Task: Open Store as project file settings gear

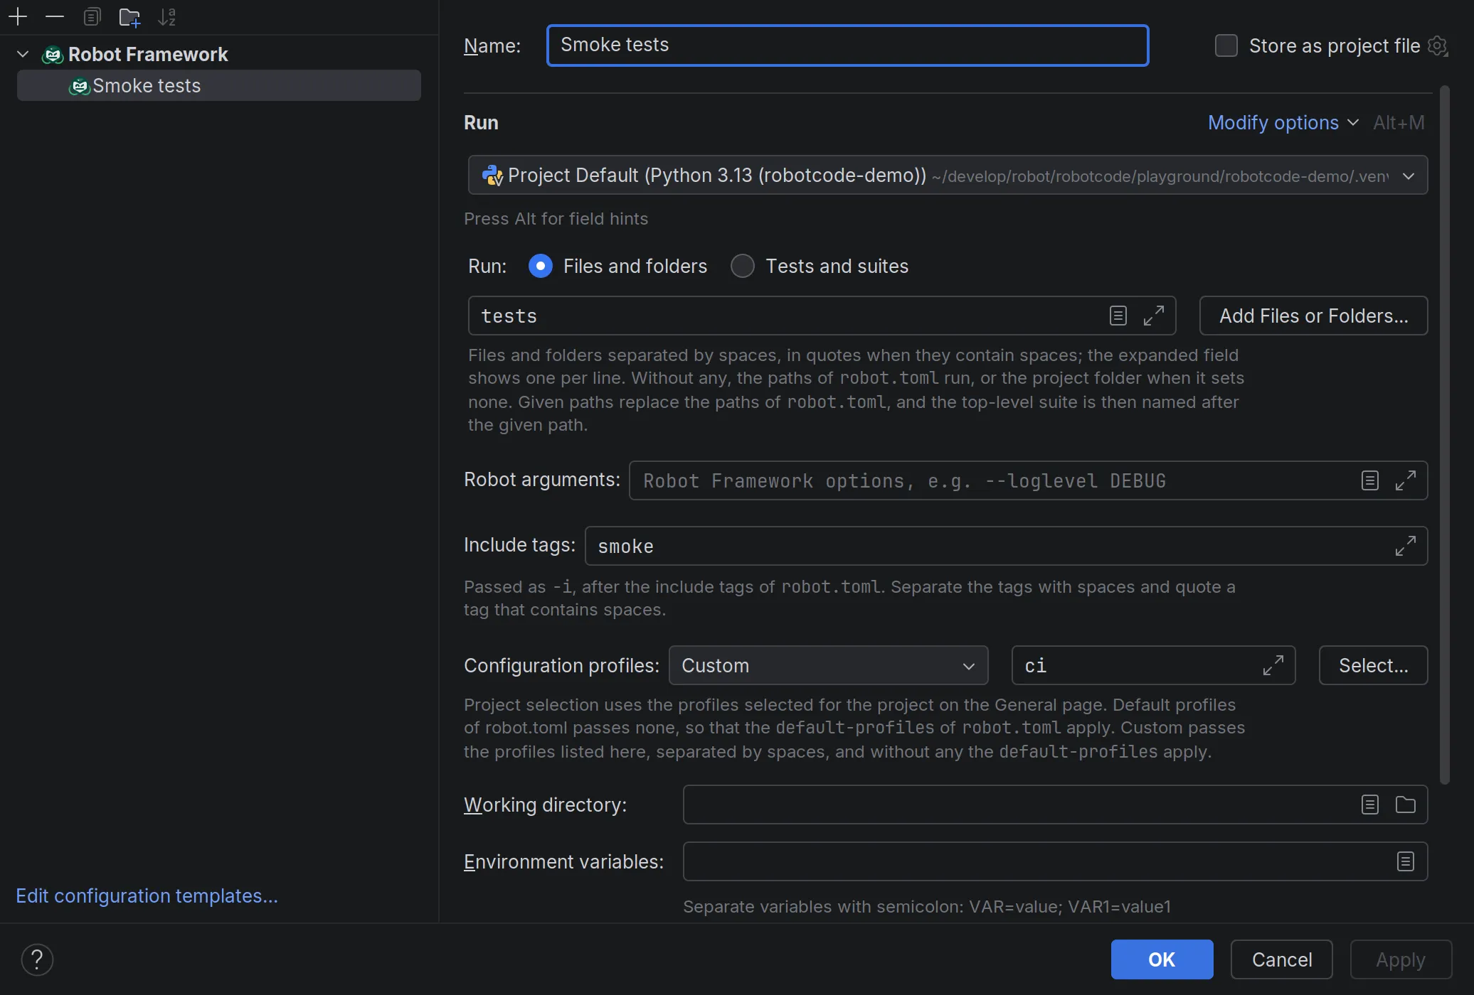Action: click(x=1438, y=45)
